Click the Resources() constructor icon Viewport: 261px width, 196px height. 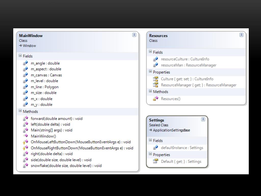tap(155, 99)
